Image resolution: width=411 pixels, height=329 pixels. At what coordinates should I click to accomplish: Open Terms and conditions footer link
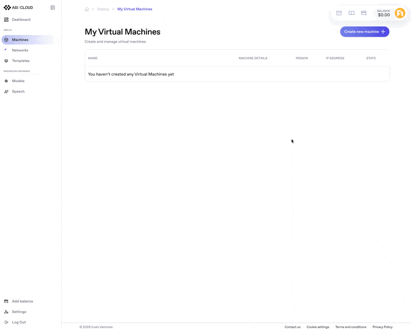pos(351,327)
